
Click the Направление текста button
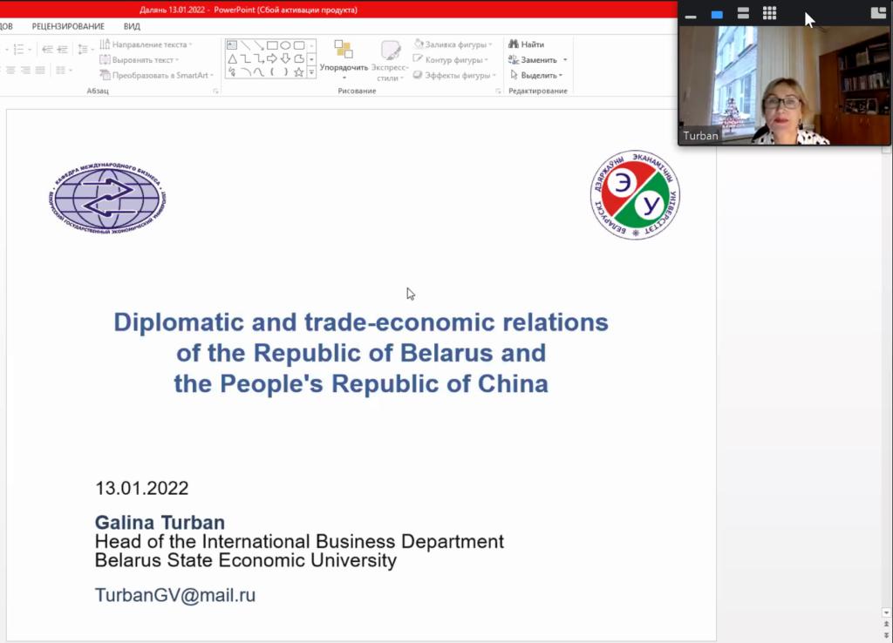(x=146, y=44)
